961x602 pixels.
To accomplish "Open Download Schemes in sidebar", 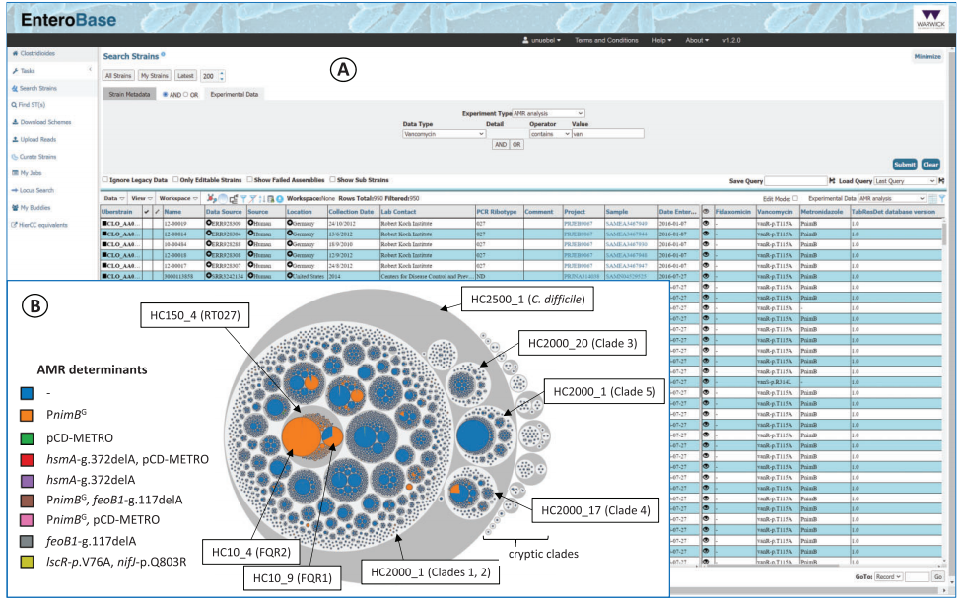I will point(41,122).
